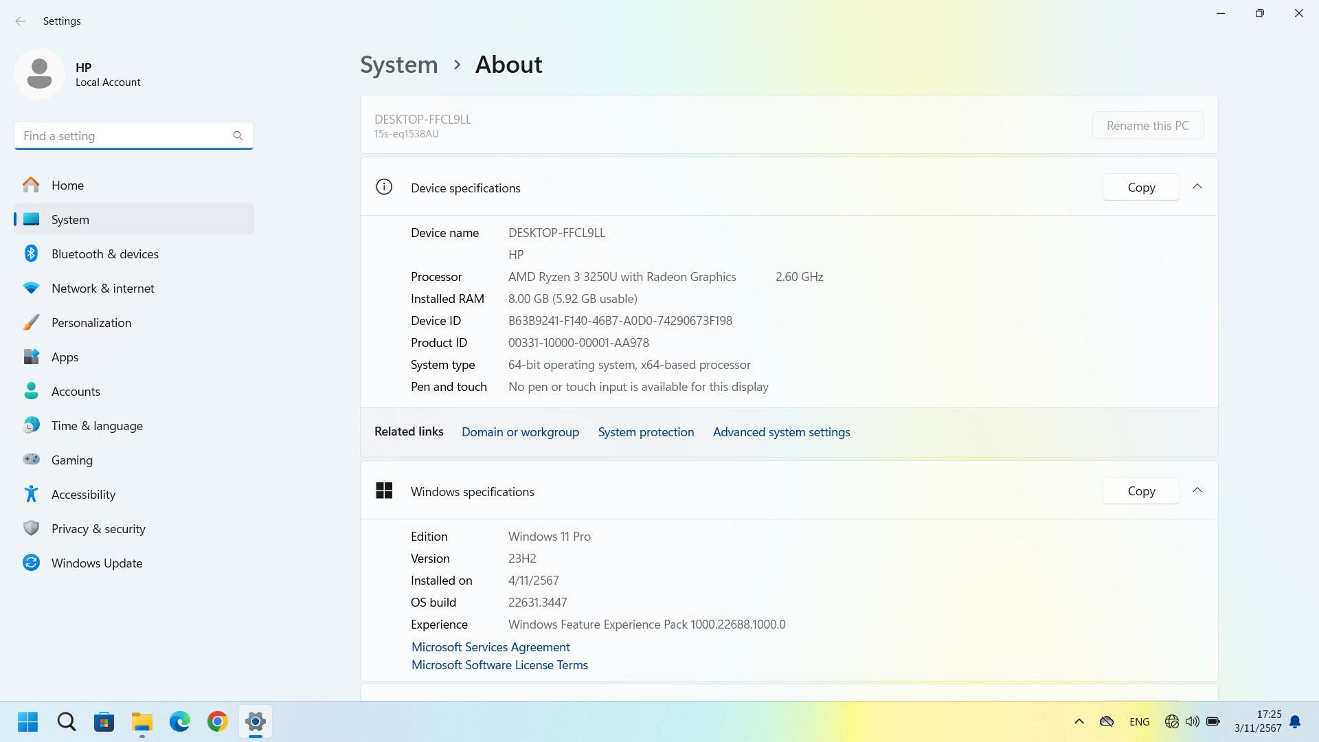Image resolution: width=1319 pixels, height=742 pixels.
Task: Open the volume control in system tray
Action: tap(1193, 722)
